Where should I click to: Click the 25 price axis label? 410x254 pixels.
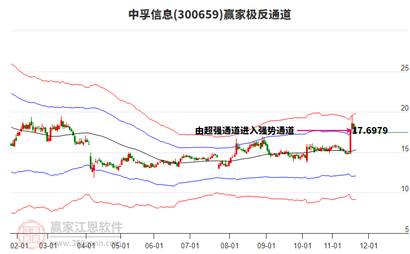pyautogui.click(x=404, y=68)
